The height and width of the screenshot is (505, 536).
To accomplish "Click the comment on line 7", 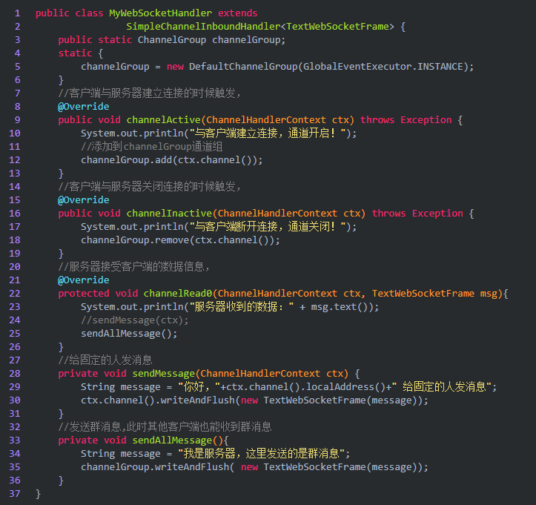I will point(149,93).
